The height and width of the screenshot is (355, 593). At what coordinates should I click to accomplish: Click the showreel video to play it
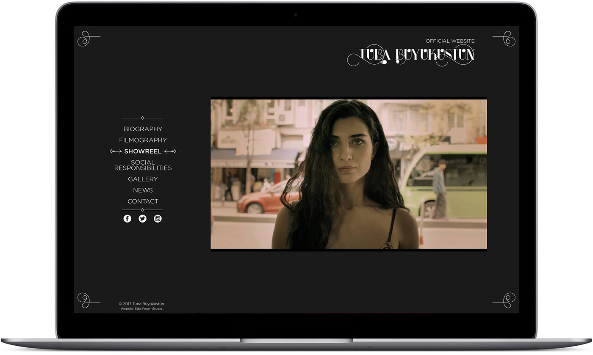coord(349,174)
